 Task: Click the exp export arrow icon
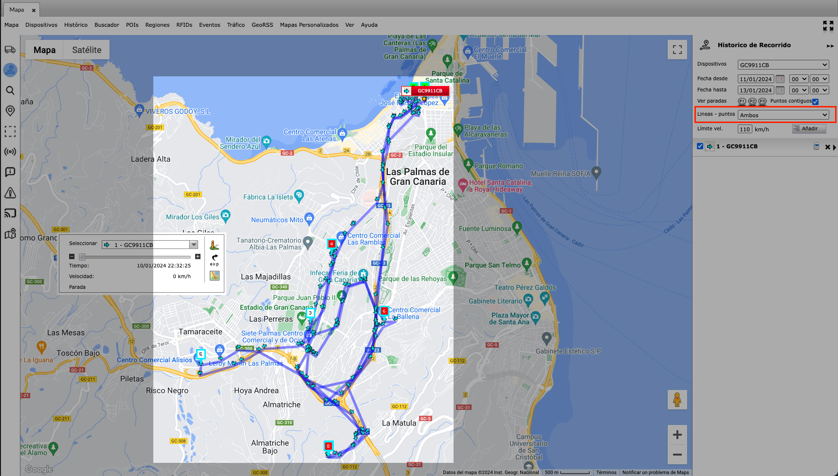(215, 260)
